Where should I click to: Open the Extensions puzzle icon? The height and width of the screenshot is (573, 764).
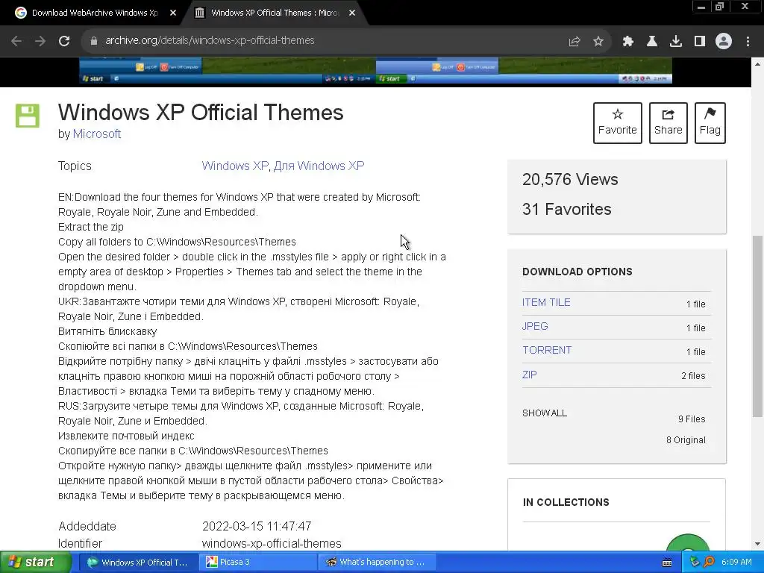click(628, 42)
